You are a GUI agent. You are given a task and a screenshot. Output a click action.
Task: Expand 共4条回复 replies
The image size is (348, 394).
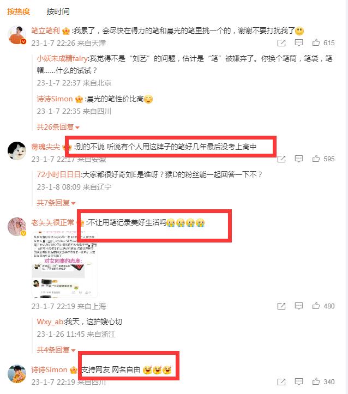coord(56,350)
